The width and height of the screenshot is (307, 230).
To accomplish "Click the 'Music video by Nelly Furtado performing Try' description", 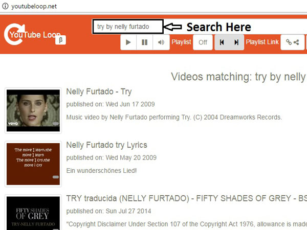I will [x=174, y=118].
